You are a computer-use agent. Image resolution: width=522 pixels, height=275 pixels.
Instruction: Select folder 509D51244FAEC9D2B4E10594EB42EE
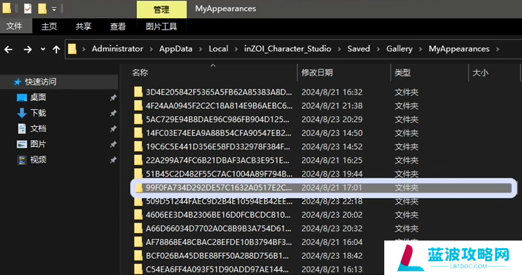[219, 201]
